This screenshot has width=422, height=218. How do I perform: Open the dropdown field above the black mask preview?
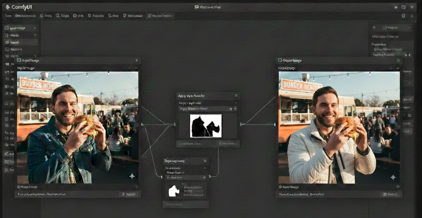pyautogui.click(x=207, y=109)
